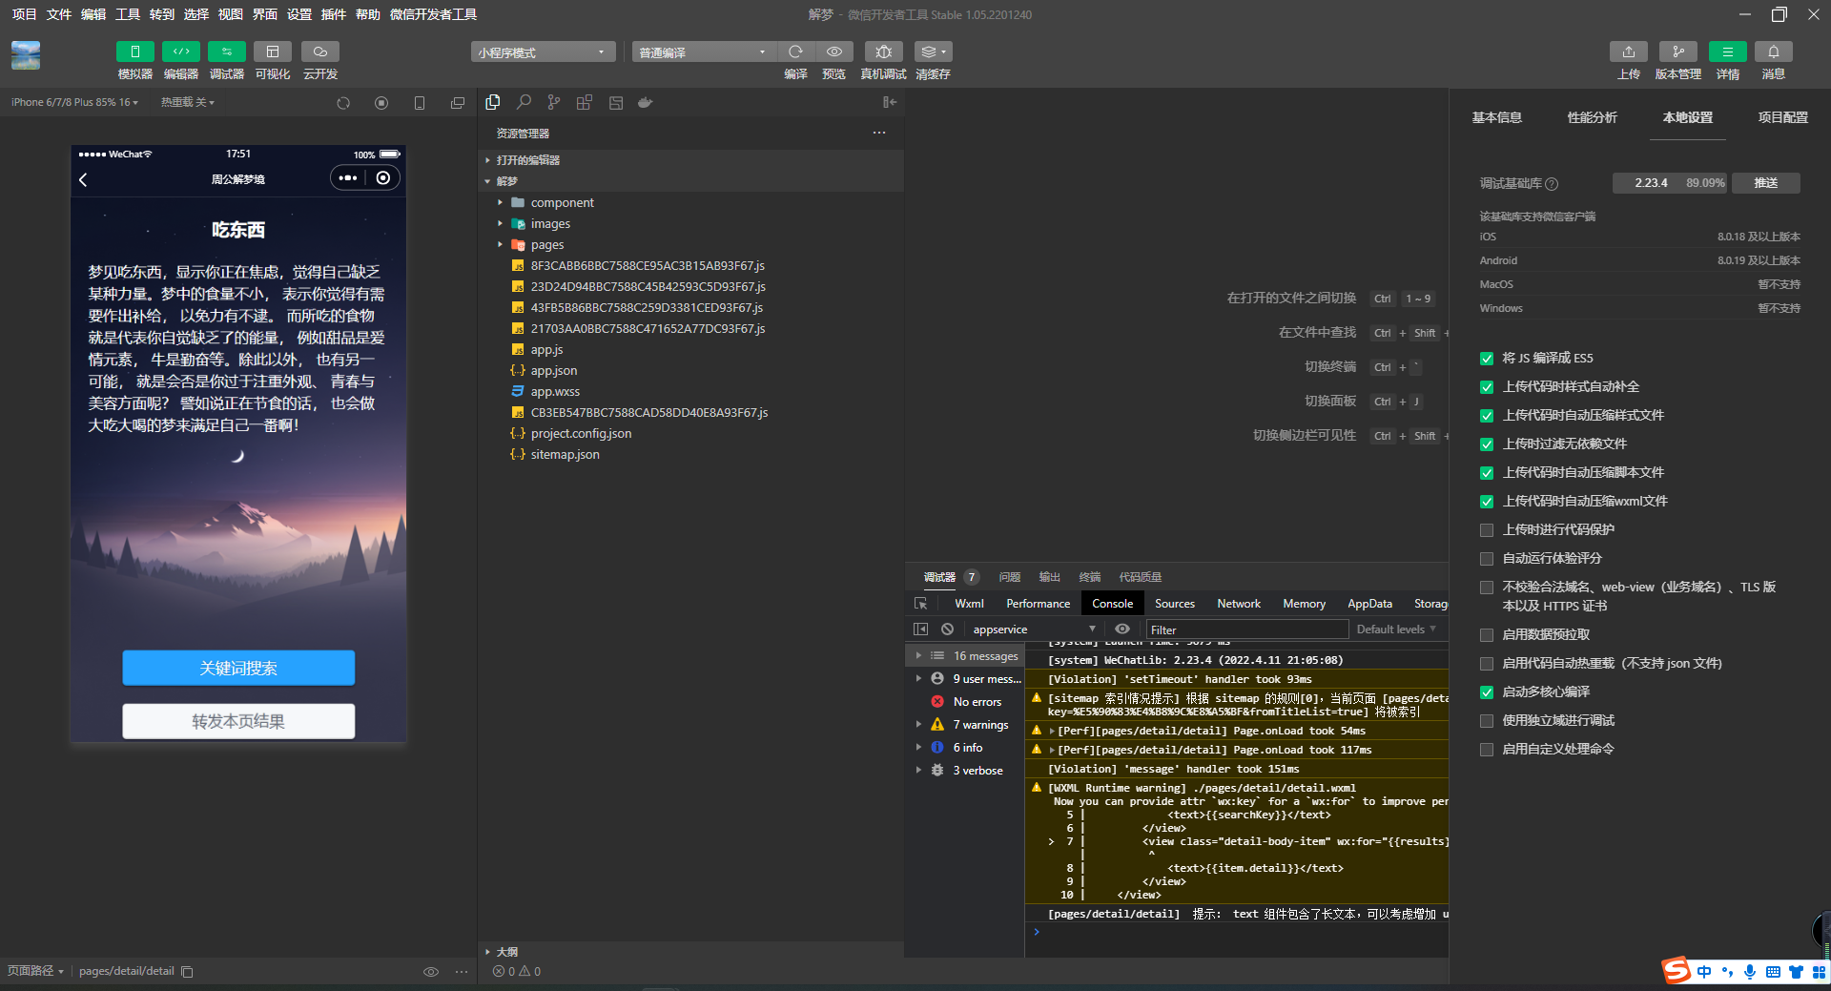The width and height of the screenshot is (1831, 991).
Task: Toggle the simulator panel icon
Action: (134, 52)
